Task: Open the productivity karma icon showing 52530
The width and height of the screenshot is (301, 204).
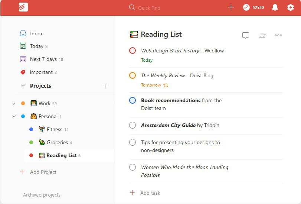Action: (246, 7)
